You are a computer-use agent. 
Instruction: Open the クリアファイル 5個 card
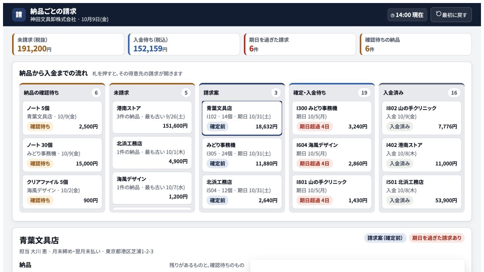coord(62,192)
